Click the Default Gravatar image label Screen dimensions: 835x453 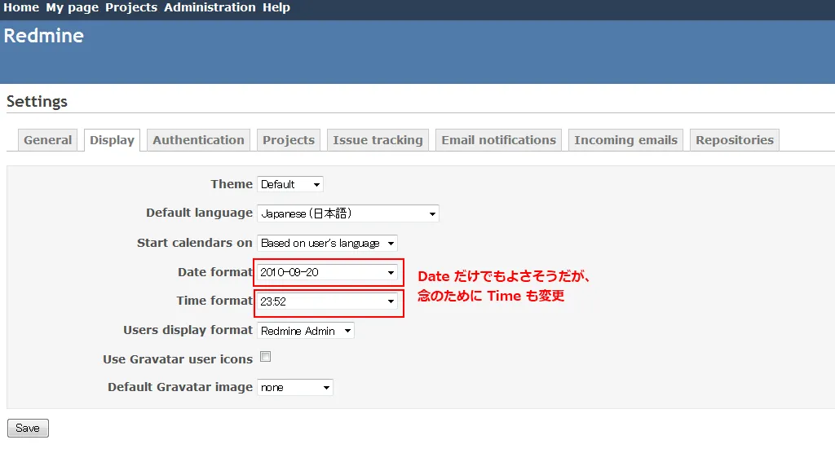(180, 387)
